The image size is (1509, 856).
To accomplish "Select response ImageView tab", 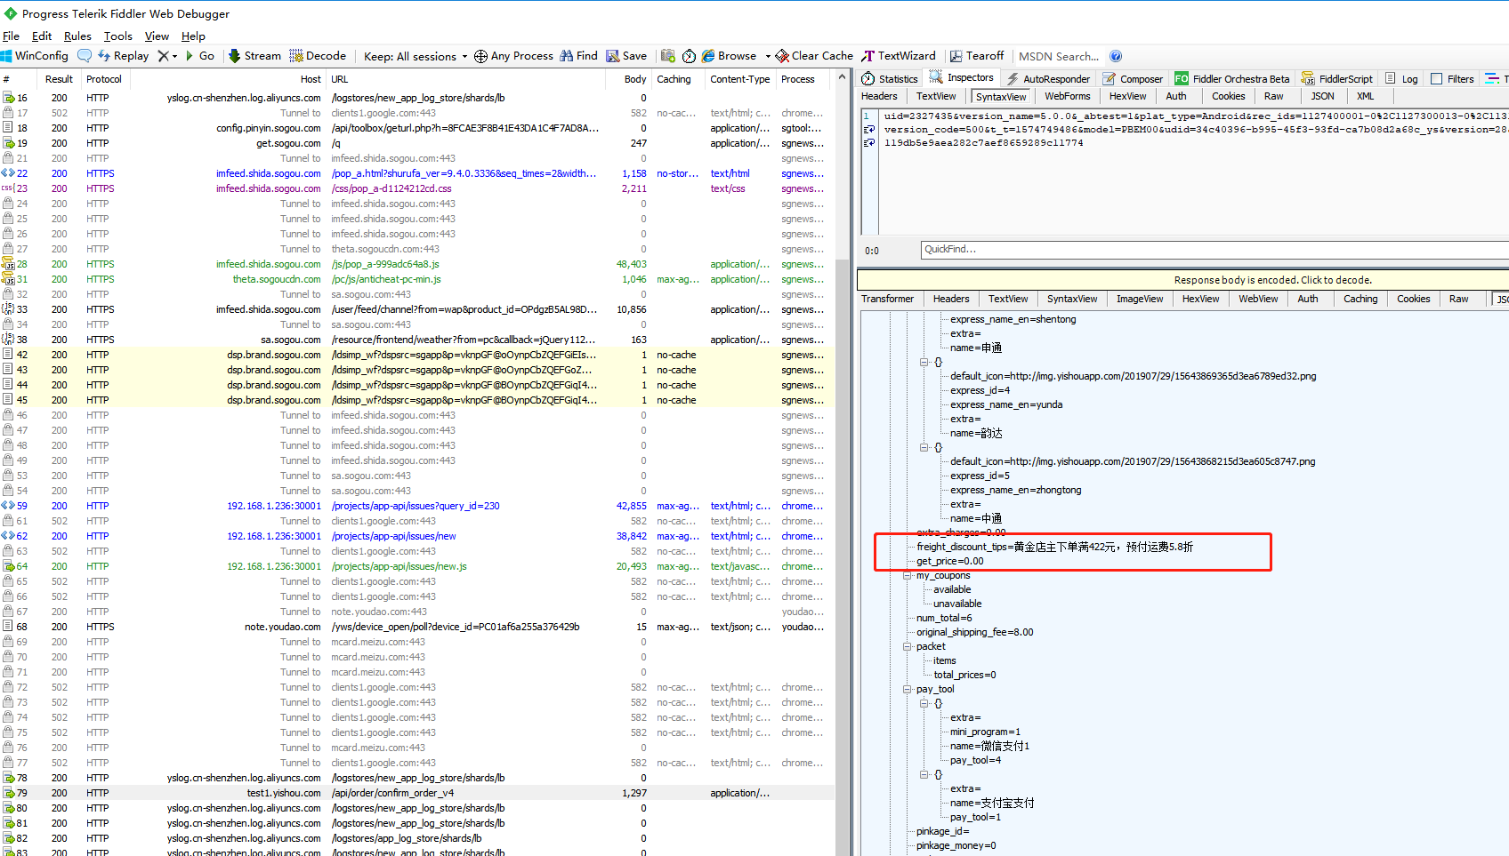I will (x=1140, y=299).
